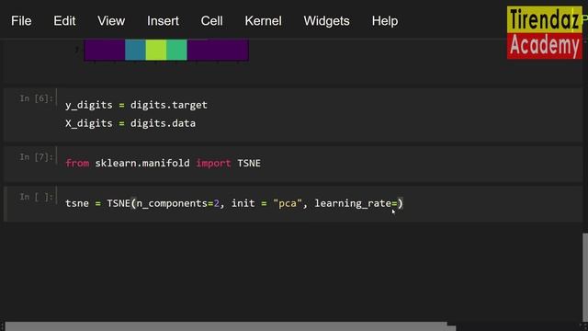Click the yellow-green square in the heatmap output

click(155, 50)
